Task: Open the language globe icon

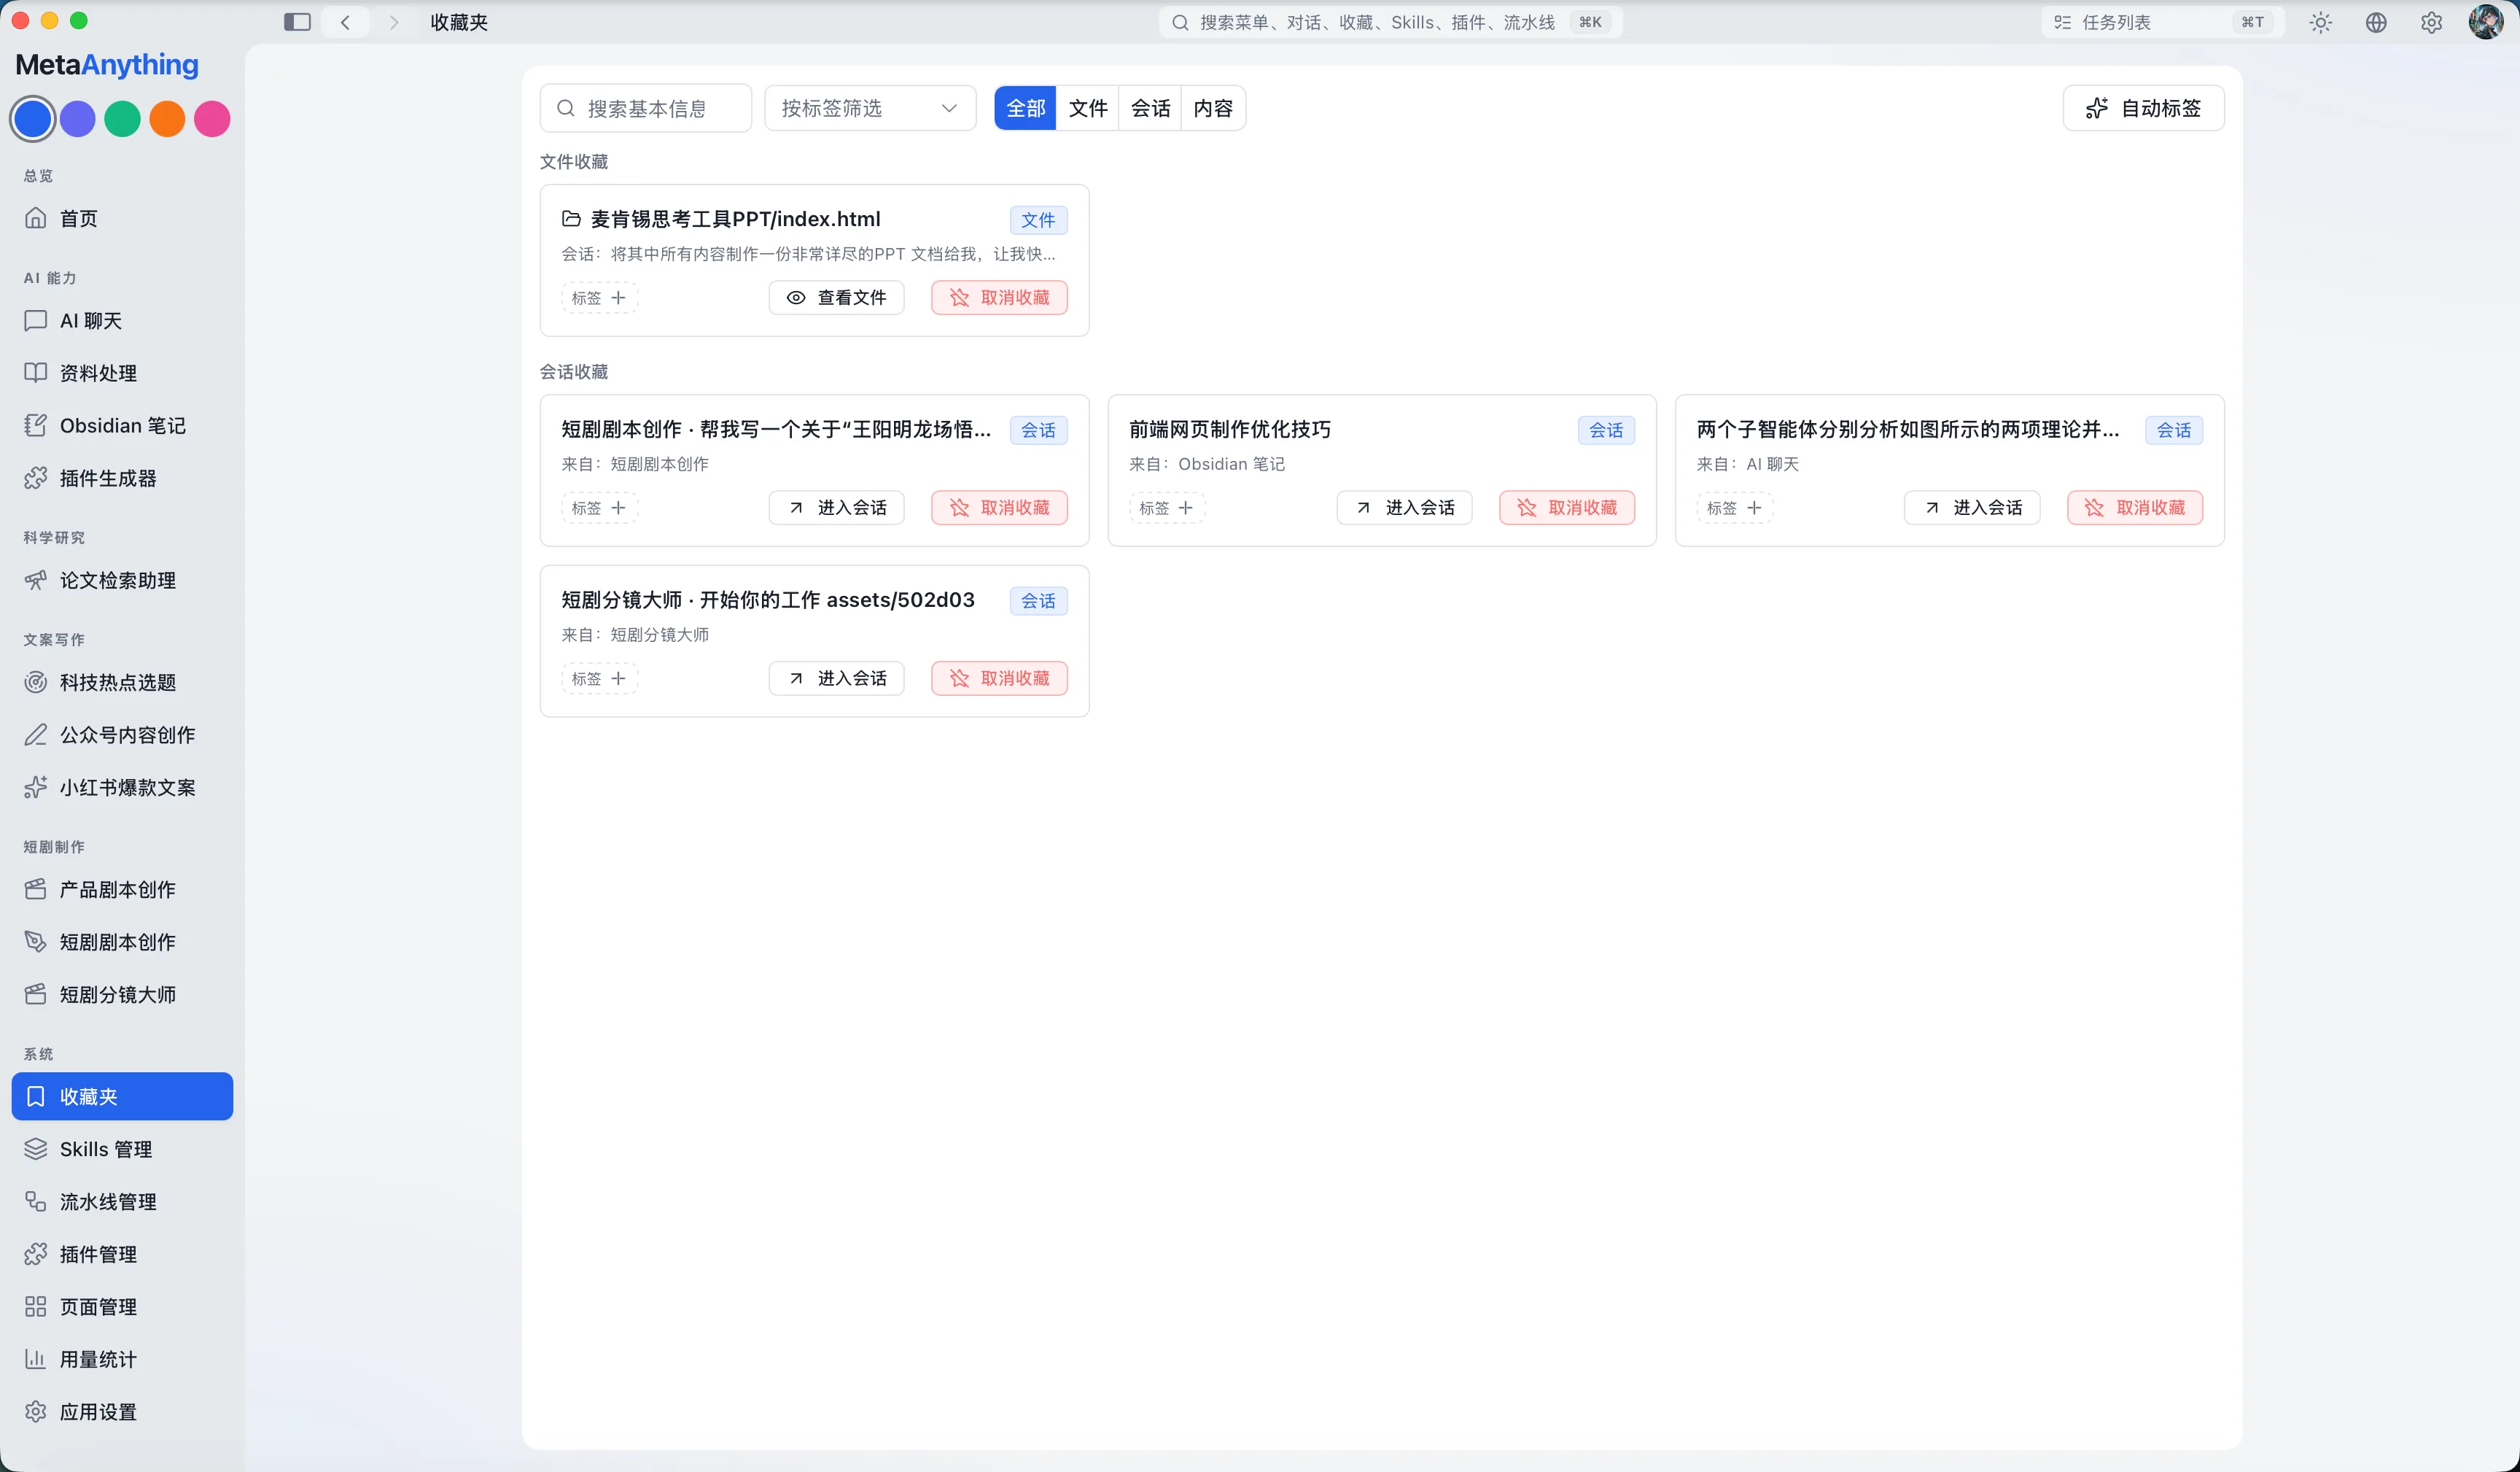Action: [x=2376, y=22]
